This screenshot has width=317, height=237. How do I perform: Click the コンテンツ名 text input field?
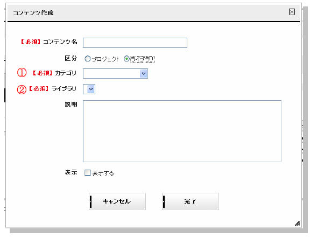pyautogui.click(x=135, y=43)
